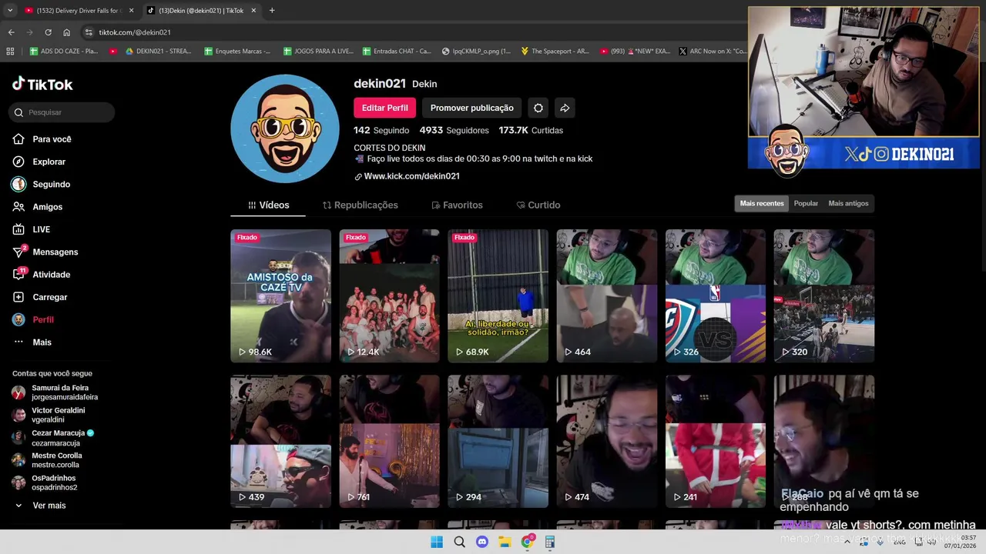Open Perfil in the sidebar

(33, 319)
